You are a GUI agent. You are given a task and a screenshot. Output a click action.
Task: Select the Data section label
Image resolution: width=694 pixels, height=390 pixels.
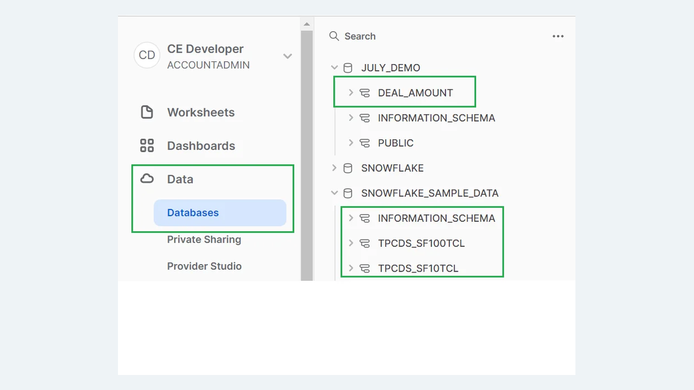coord(180,179)
